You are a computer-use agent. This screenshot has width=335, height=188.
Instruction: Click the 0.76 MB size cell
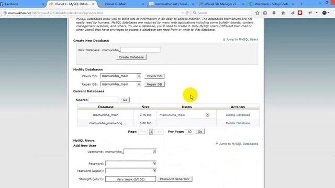(x=146, y=115)
